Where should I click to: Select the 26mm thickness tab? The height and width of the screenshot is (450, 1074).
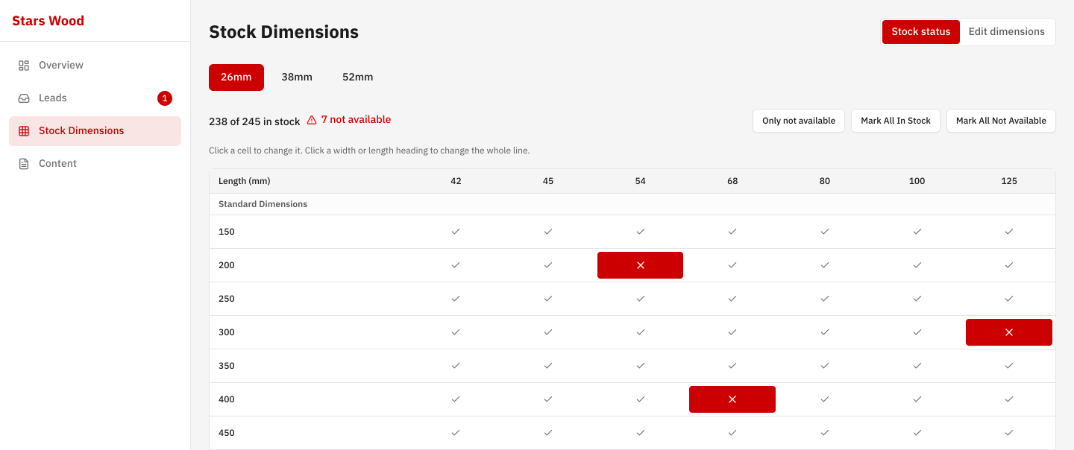(x=236, y=77)
